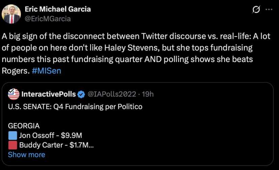
Task: Click the Jon Ossoff $9.9M text
Action: [x=51, y=136]
